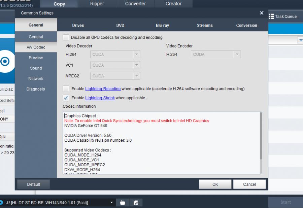Image resolution: width=303 pixels, height=208 pixels.
Task: Open the H.264 Video Encoder dropdown
Action: click(x=216, y=55)
